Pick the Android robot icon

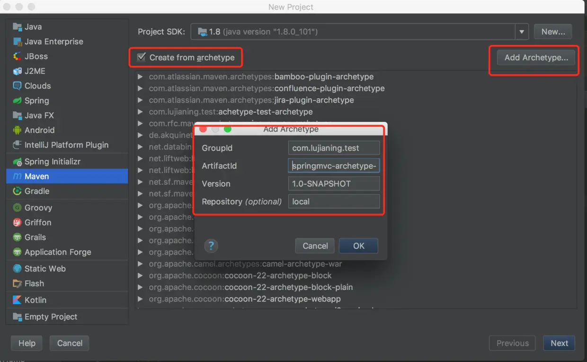18,130
